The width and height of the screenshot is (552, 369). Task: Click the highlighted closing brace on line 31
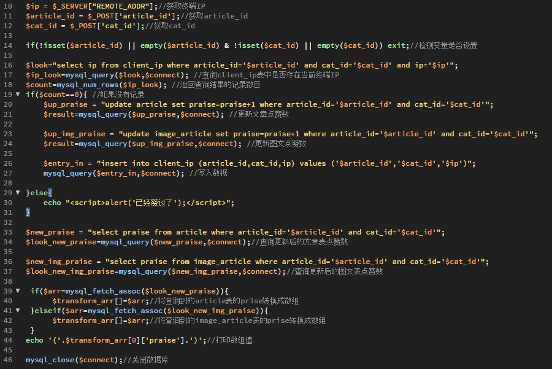click(x=28, y=212)
